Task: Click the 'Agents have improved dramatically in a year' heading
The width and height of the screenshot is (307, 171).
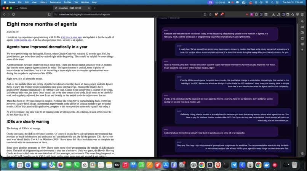Action: click(47, 47)
